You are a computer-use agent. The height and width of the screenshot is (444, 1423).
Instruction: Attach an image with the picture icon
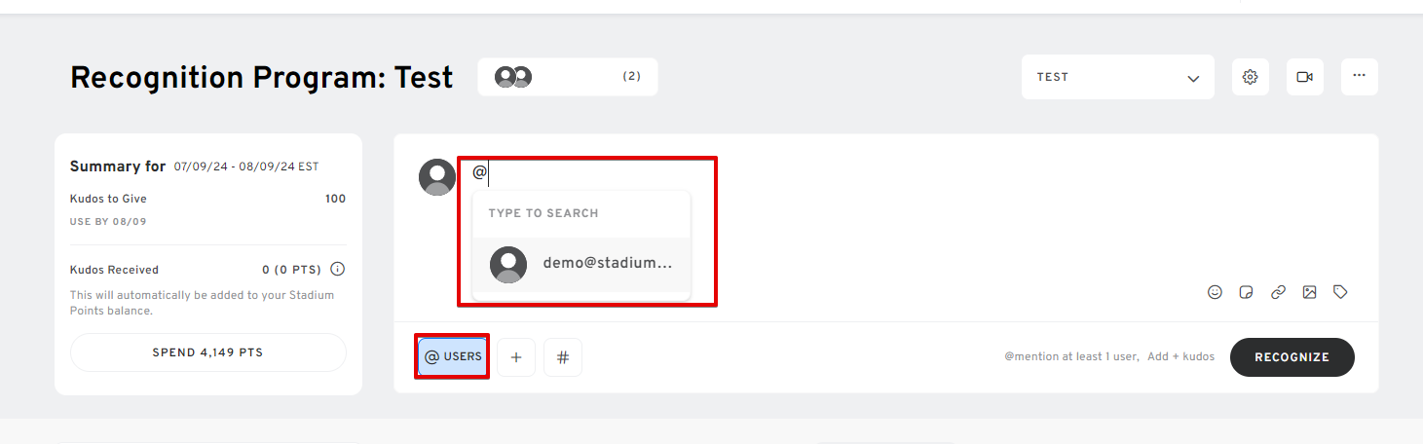[x=1309, y=292]
